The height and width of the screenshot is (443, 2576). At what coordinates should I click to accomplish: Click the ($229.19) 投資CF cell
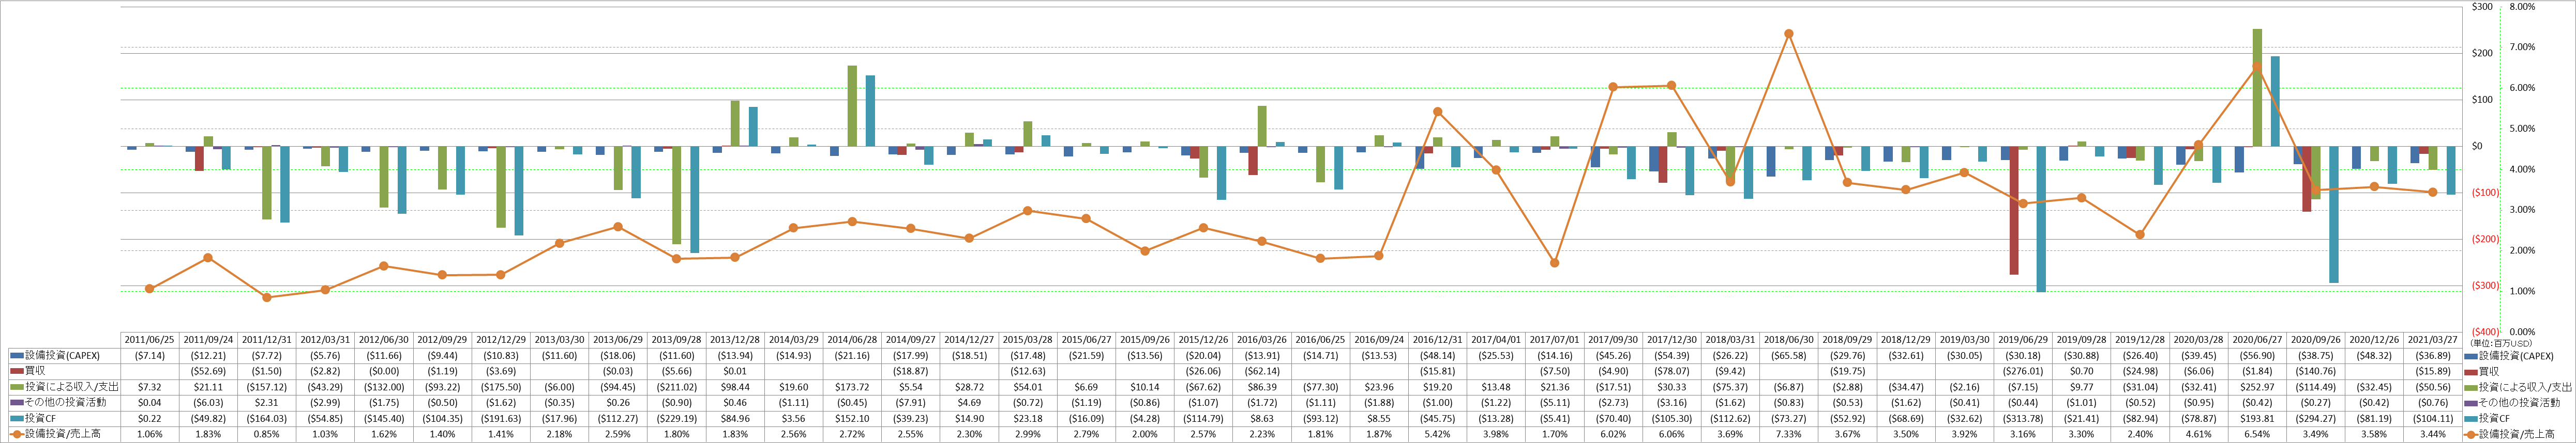coord(676,419)
